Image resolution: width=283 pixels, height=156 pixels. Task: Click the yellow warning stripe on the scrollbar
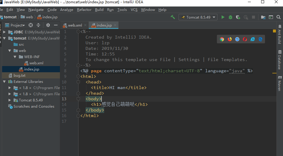click(x=274, y=73)
